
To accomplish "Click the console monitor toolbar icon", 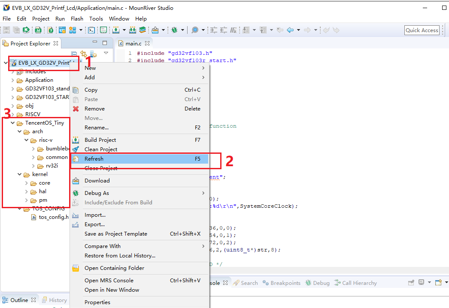I will point(103,30).
